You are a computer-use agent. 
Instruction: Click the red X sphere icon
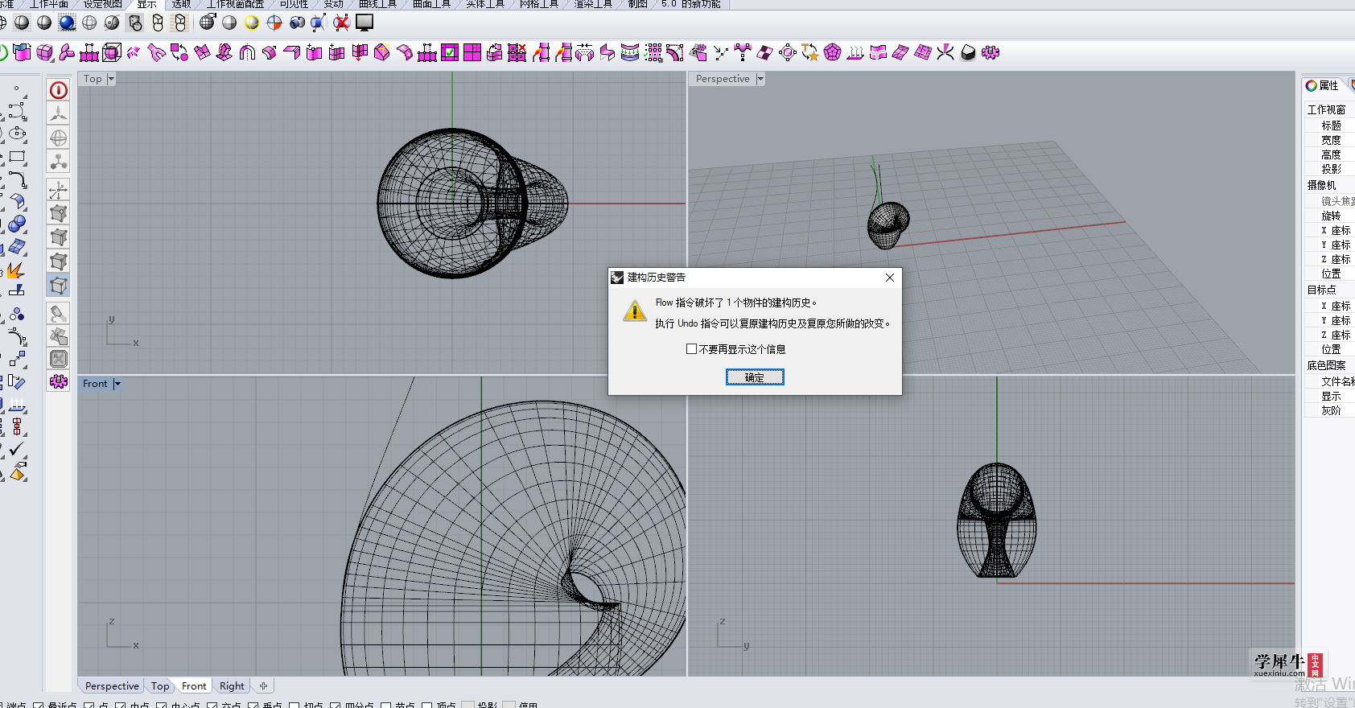pos(342,23)
